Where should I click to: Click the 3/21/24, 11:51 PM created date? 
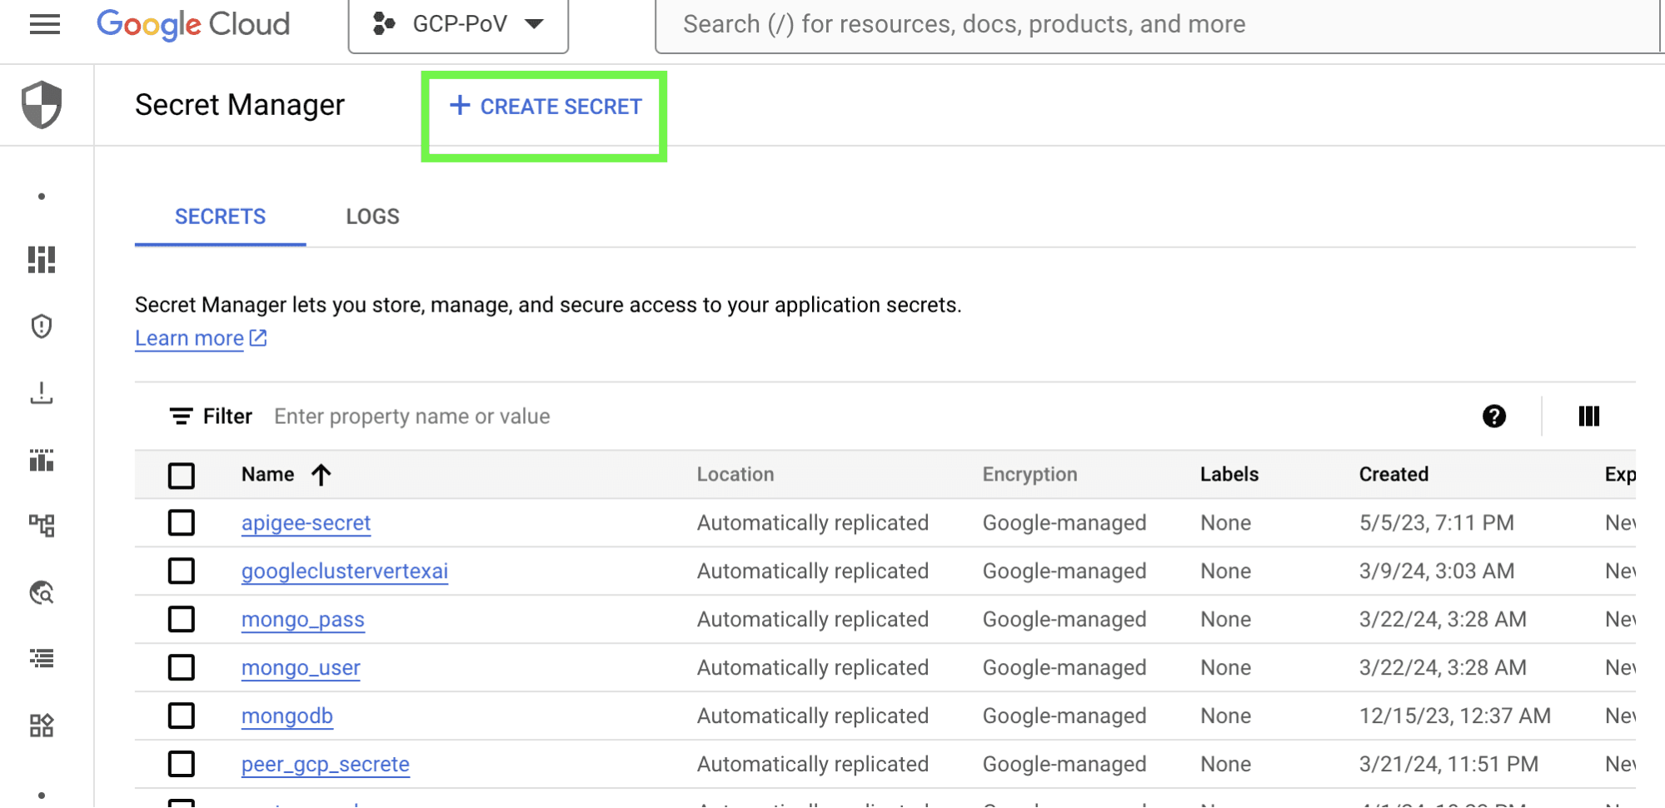1448,765
